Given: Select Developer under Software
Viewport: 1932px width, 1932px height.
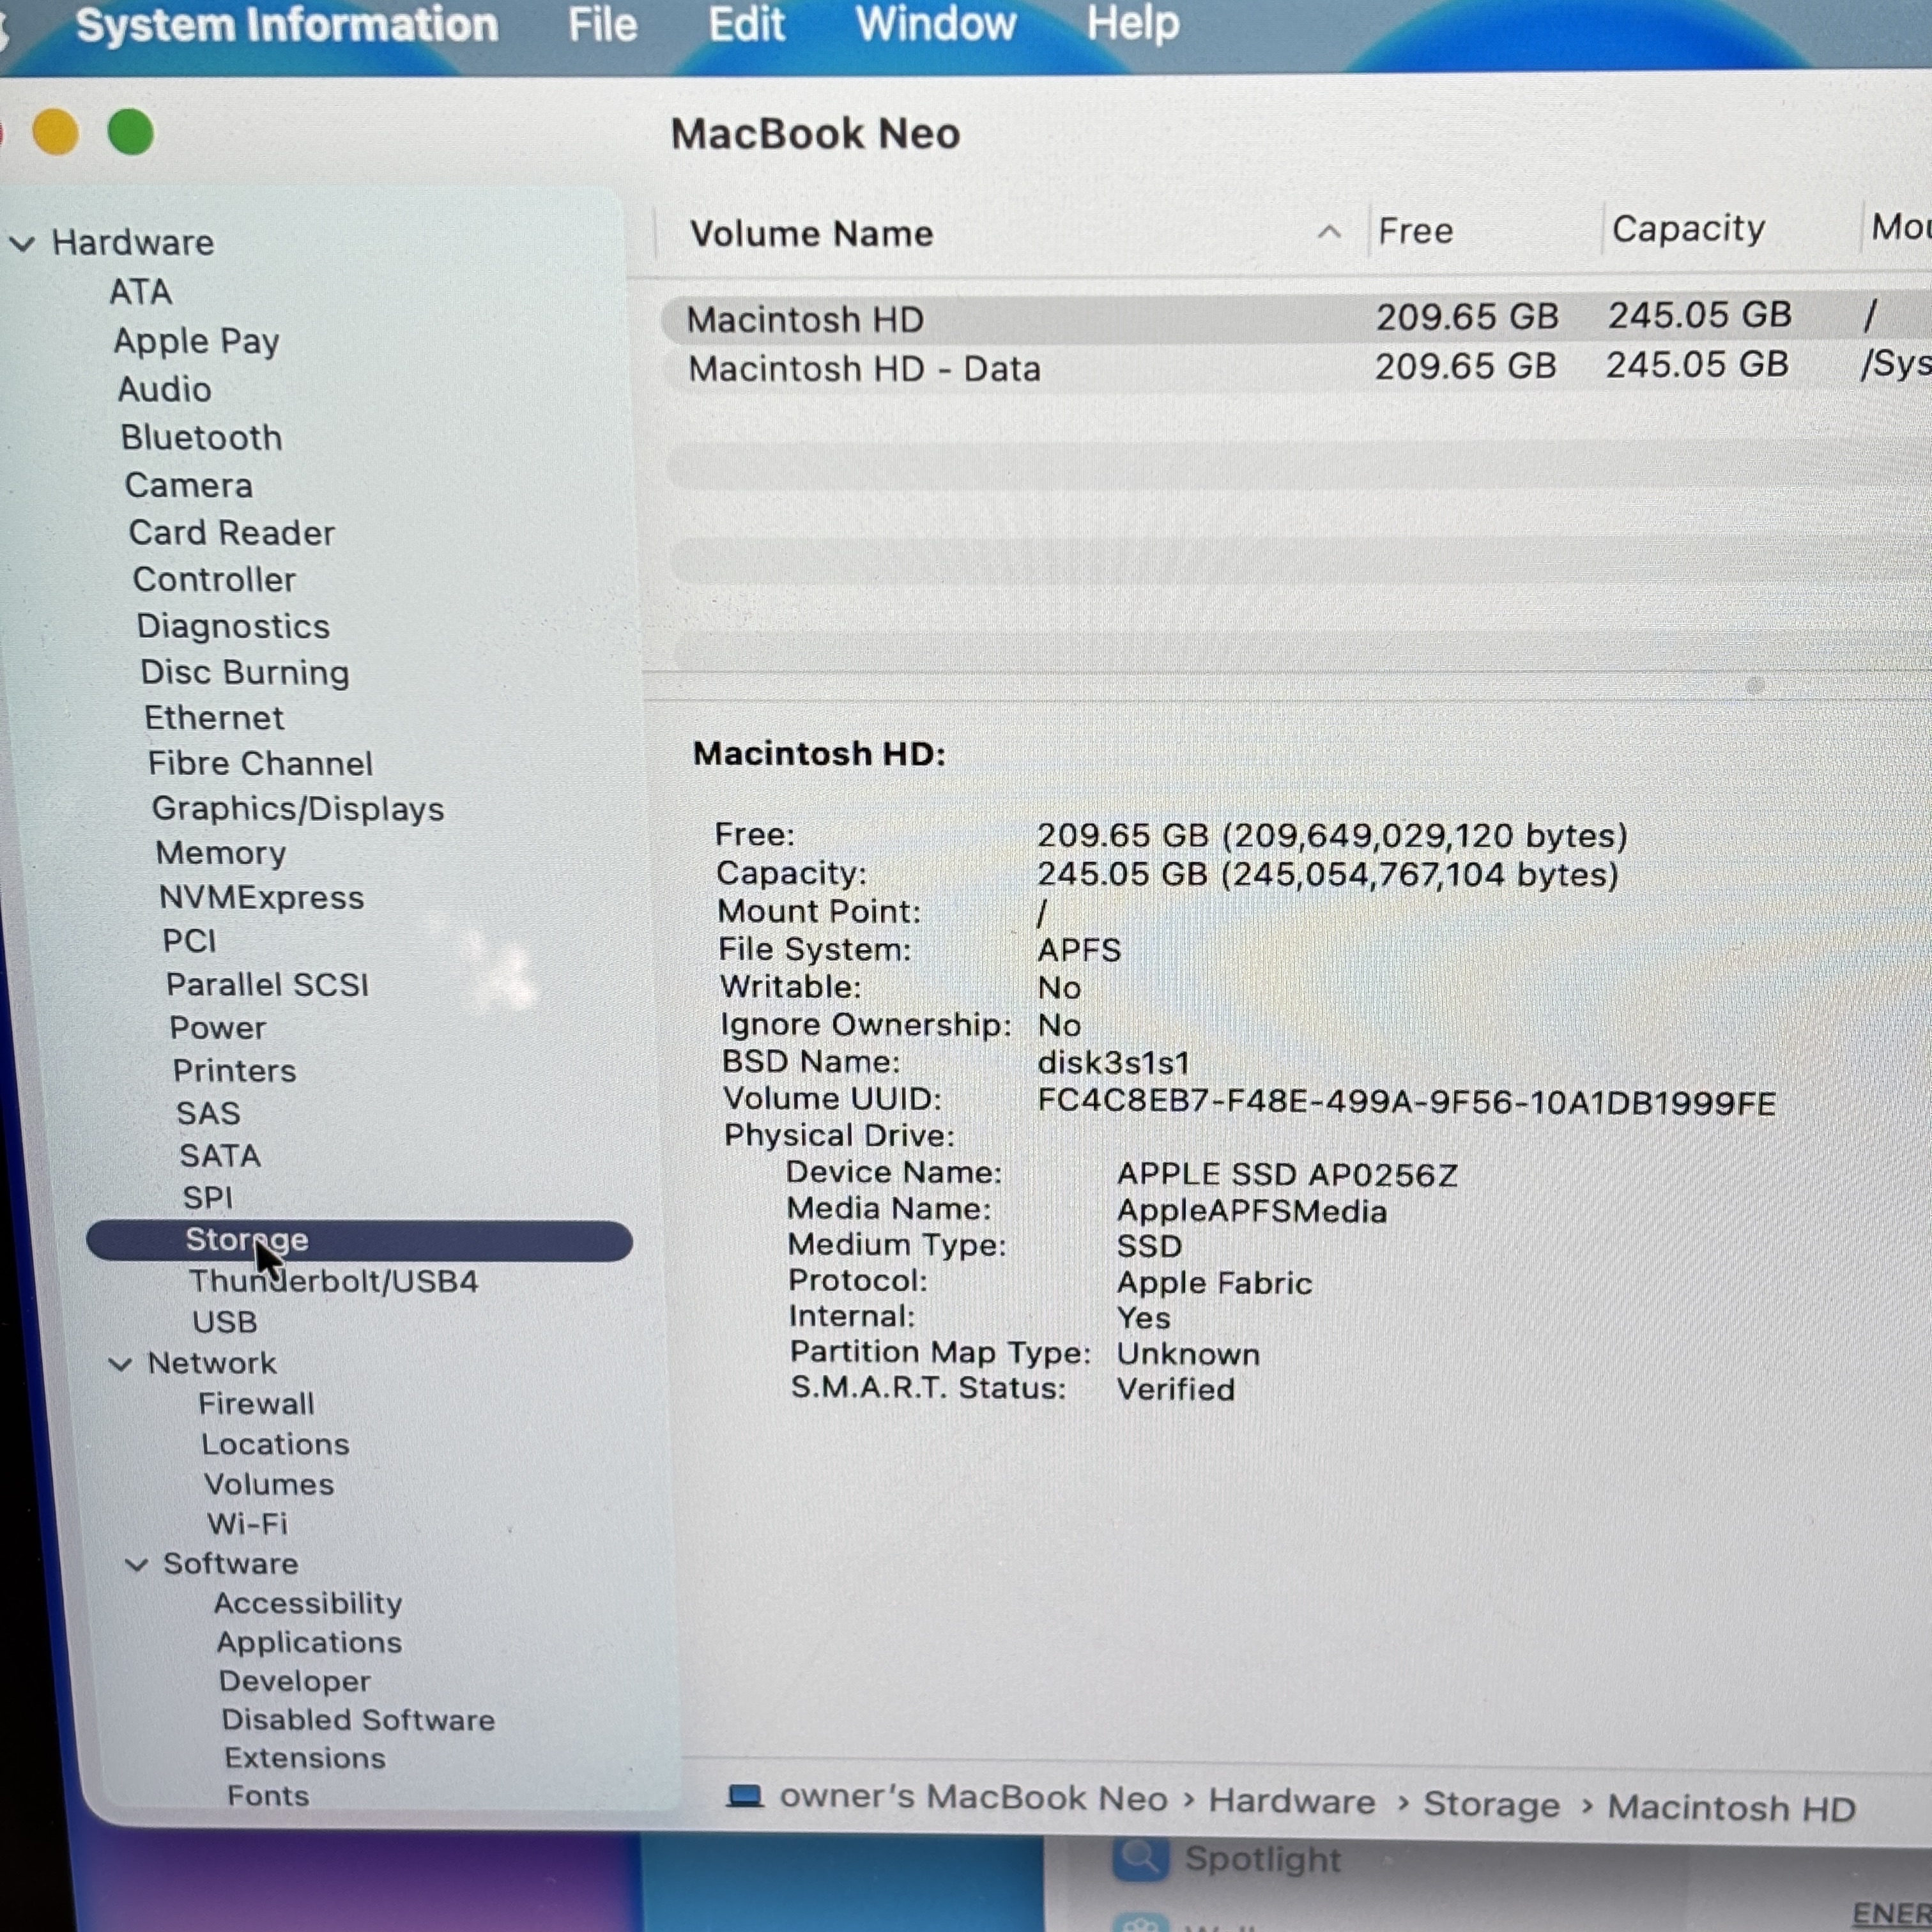Looking at the screenshot, I should click(294, 1681).
